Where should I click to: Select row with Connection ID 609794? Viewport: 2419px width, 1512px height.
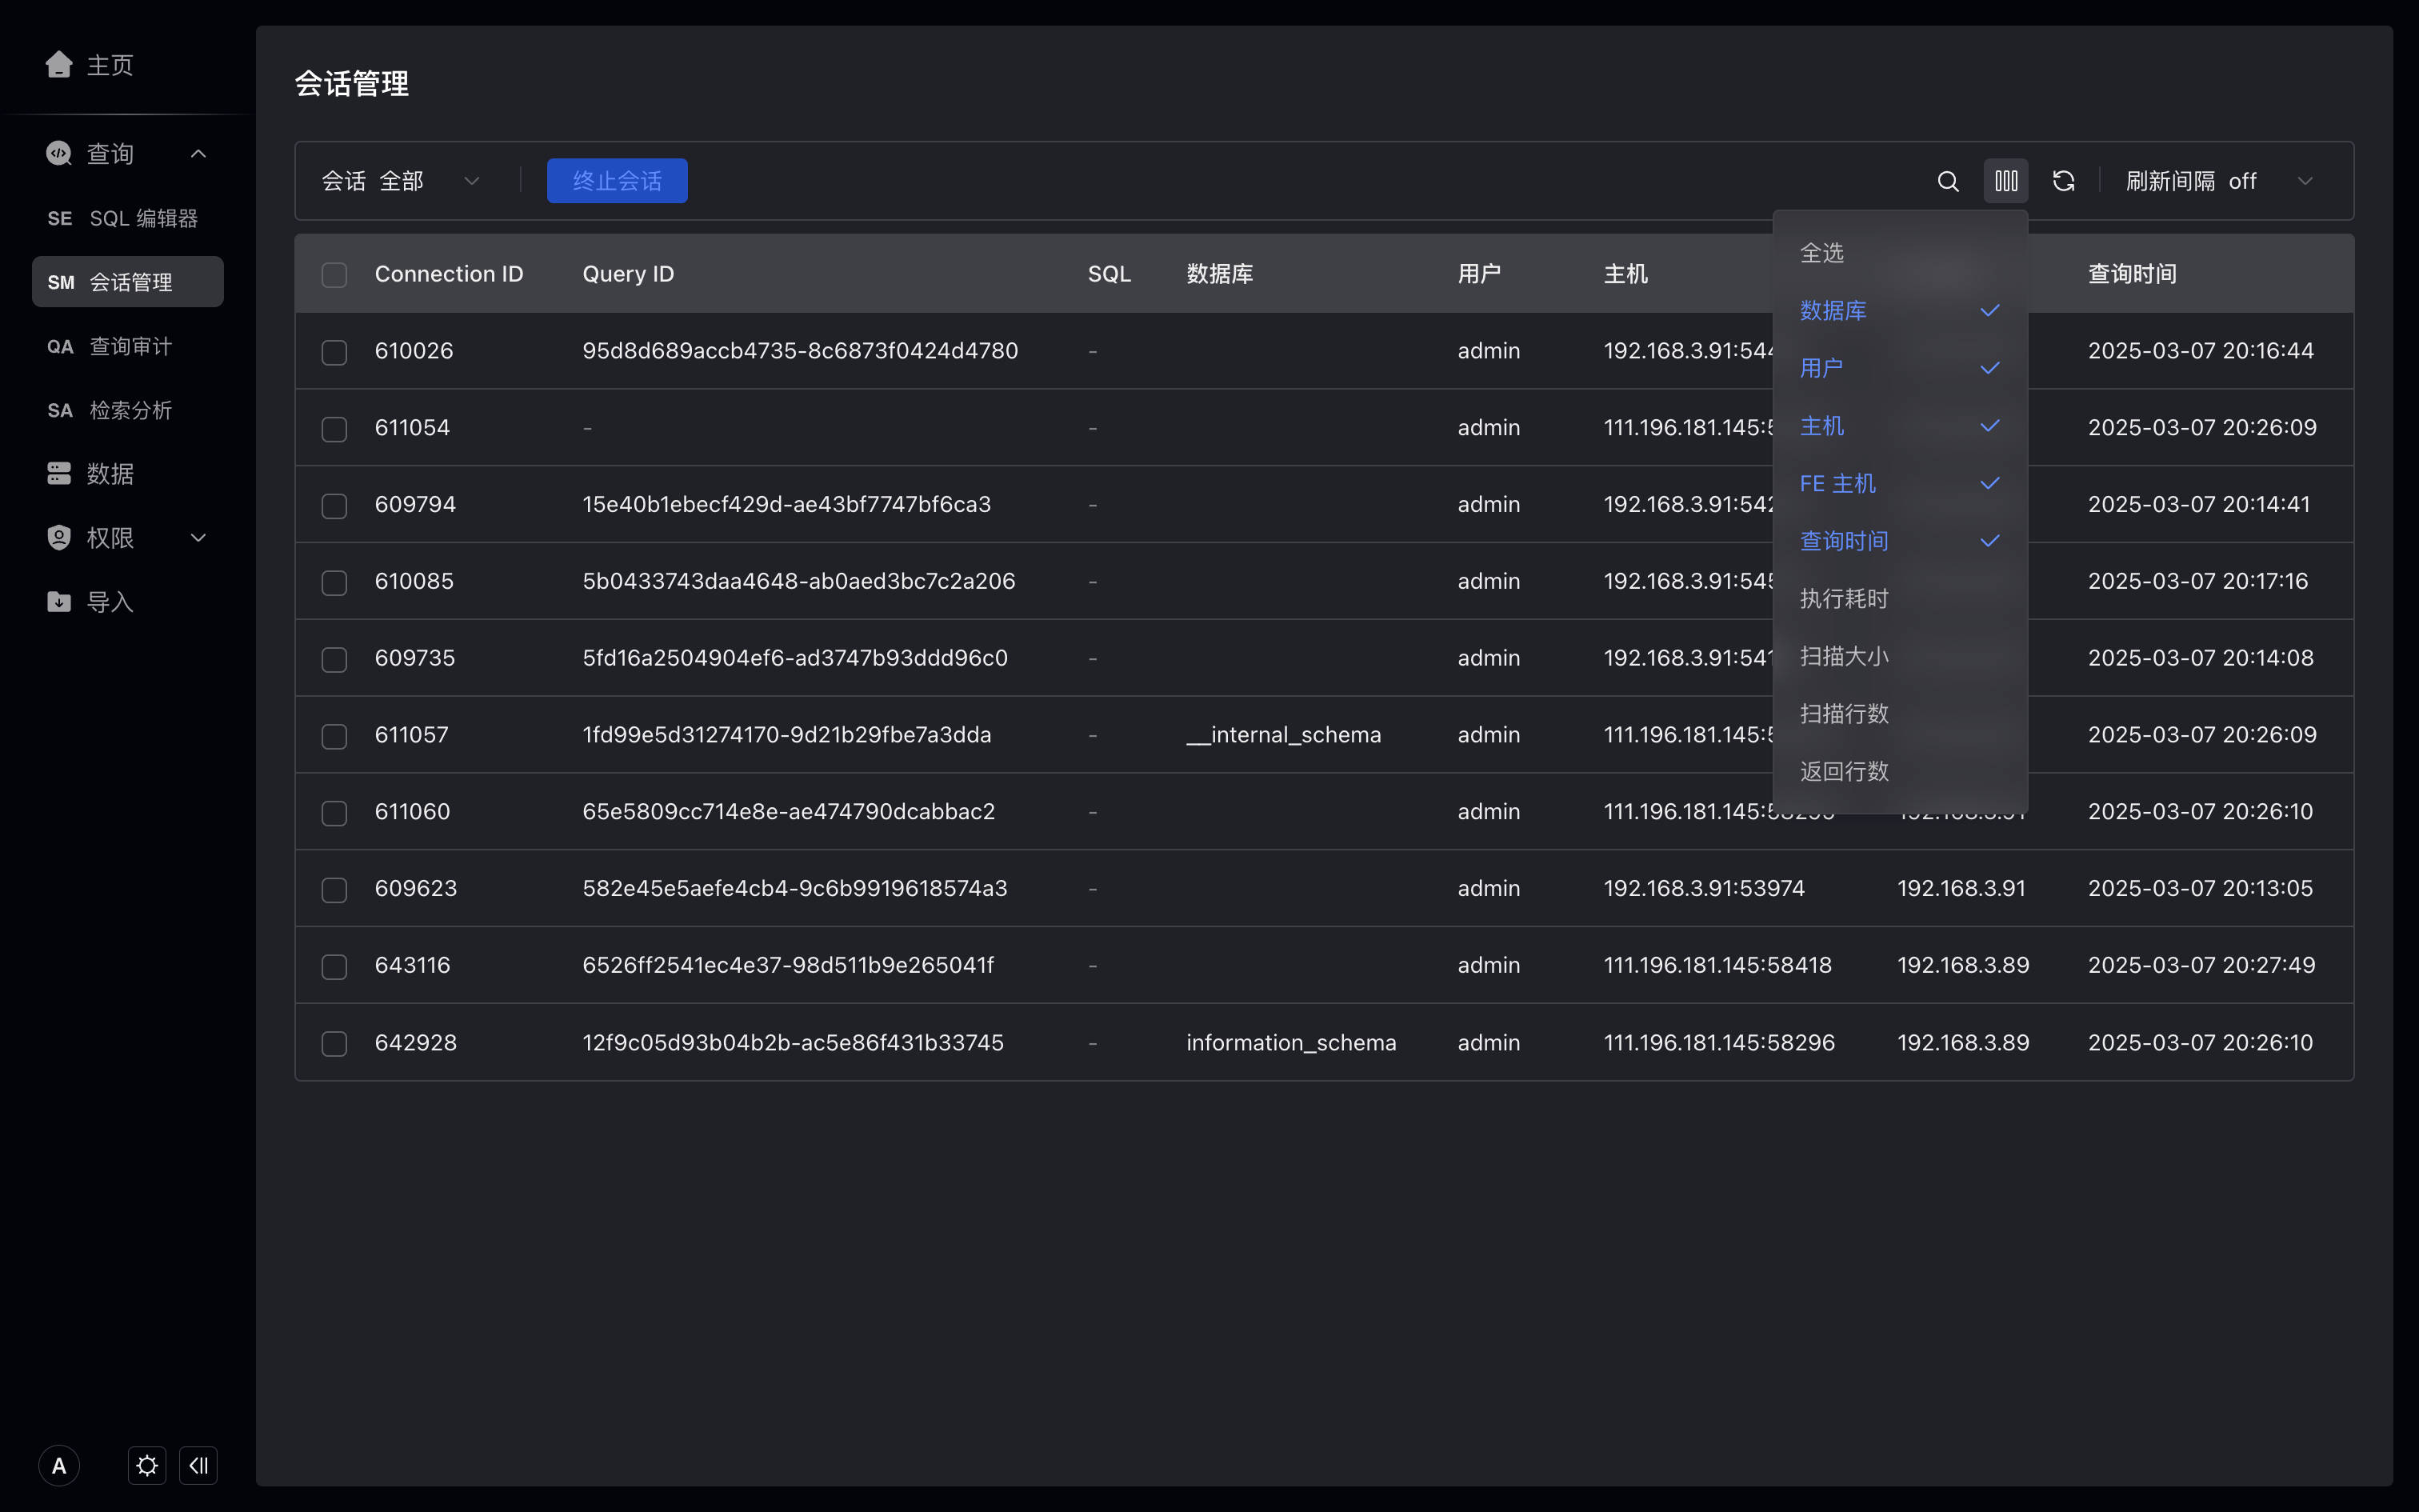pos(334,505)
